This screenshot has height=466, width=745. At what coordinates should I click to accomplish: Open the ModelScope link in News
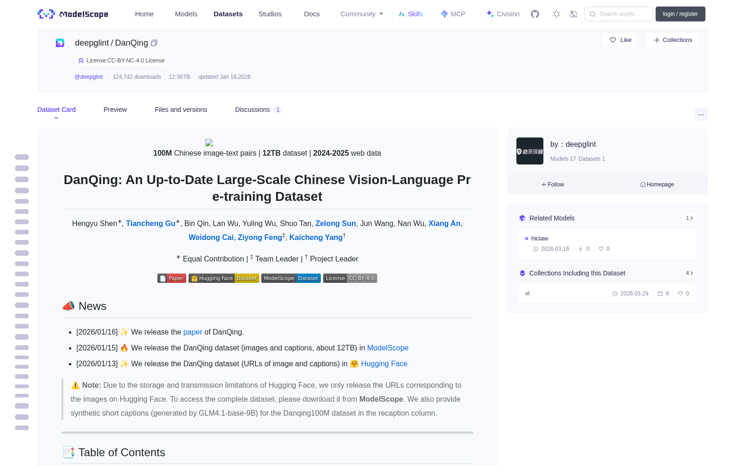click(x=388, y=348)
